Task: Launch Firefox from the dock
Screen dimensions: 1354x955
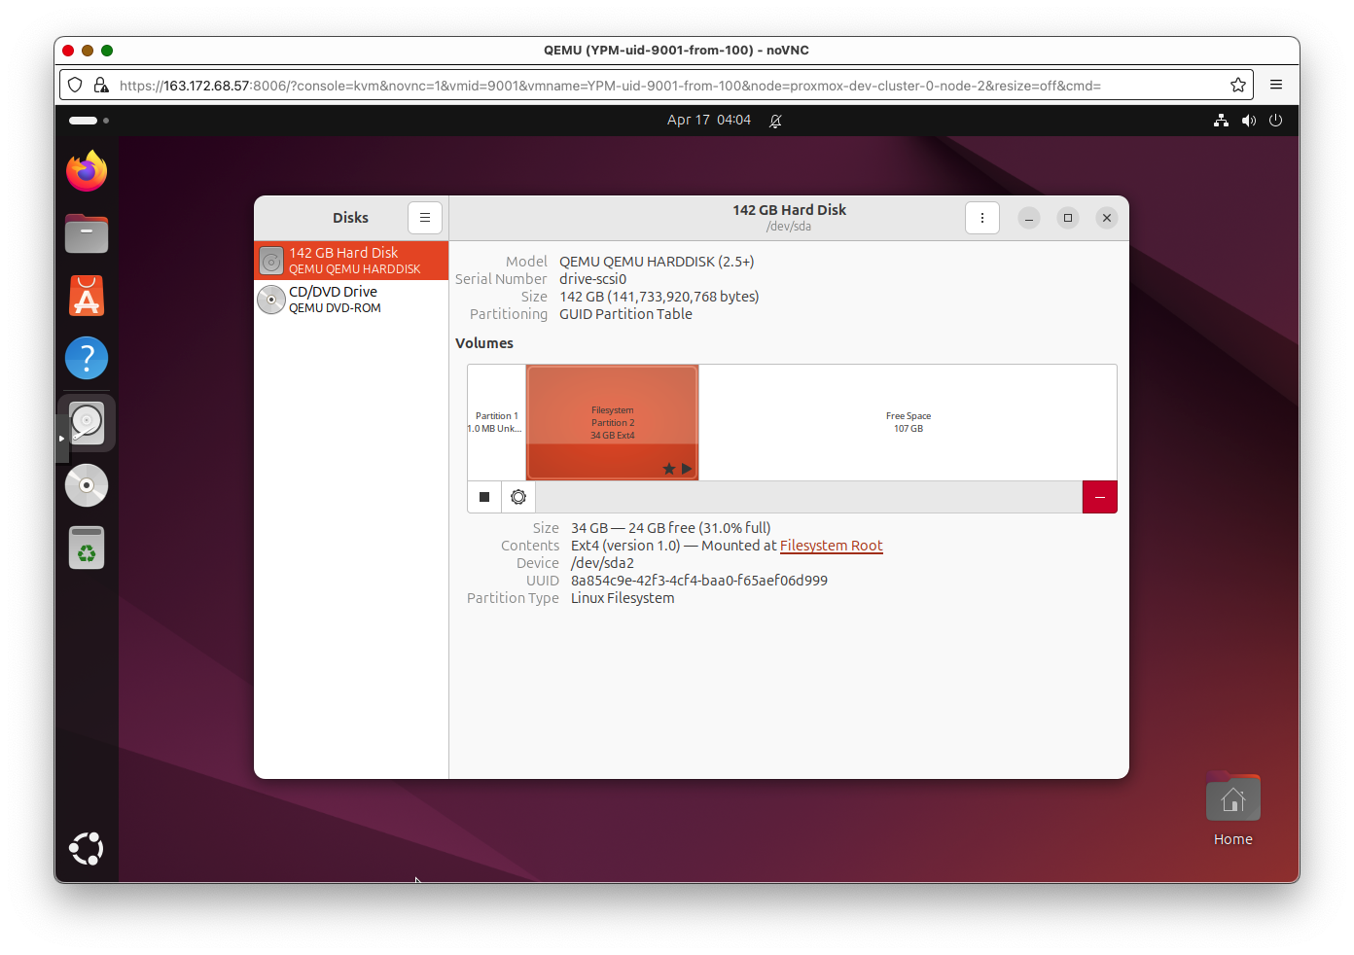Action: coord(87,172)
